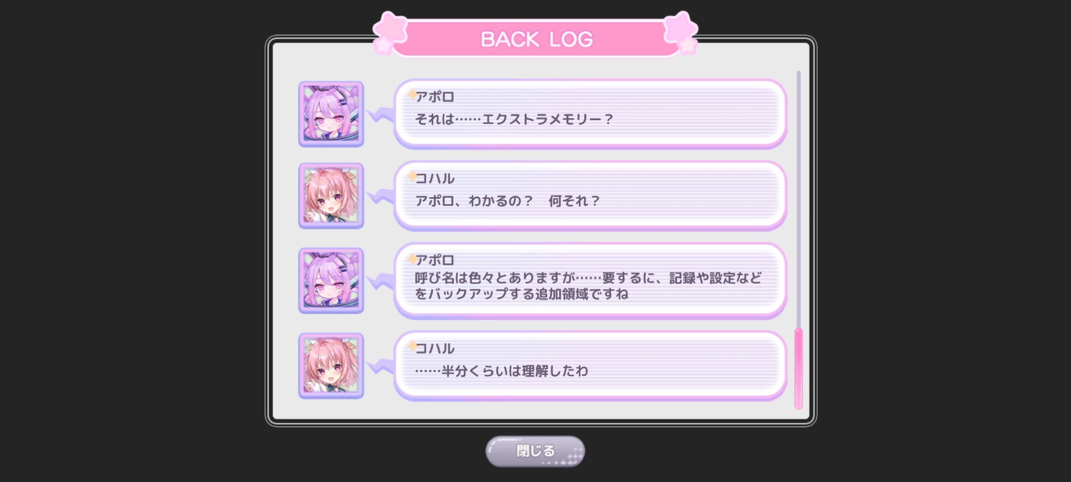
Task: Click the アポロ name label above それは……
Action: click(x=435, y=97)
